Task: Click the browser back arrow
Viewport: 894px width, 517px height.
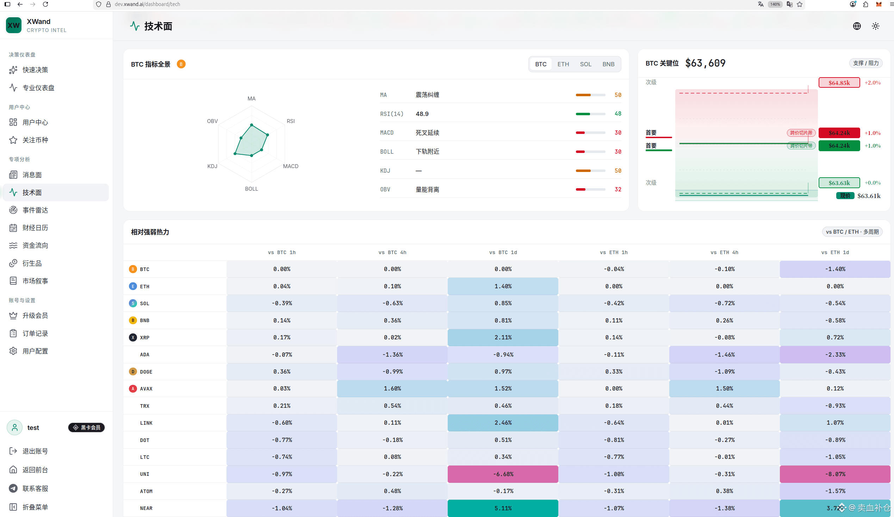Action: pos(20,4)
